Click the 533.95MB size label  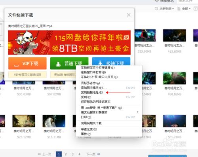(x=145, y=51)
